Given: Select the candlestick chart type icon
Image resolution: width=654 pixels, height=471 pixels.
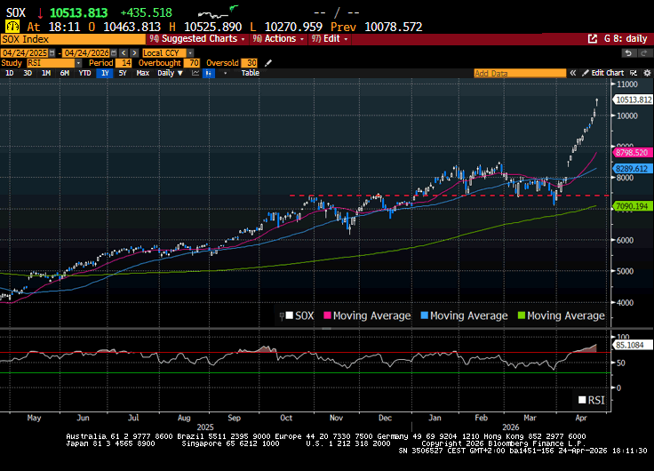Looking at the screenshot, I should 209,73.
